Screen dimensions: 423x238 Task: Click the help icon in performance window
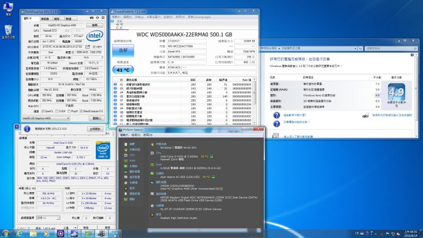pyautogui.click(x=412, y=55)
